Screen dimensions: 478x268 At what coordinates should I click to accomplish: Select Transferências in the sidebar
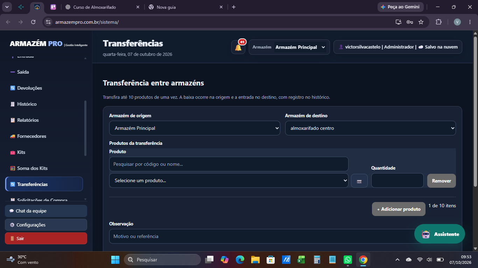[44, 184]
